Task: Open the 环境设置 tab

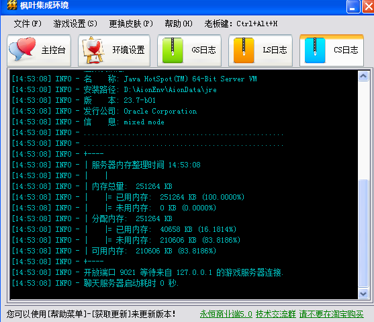Action: tap(114, 50)
